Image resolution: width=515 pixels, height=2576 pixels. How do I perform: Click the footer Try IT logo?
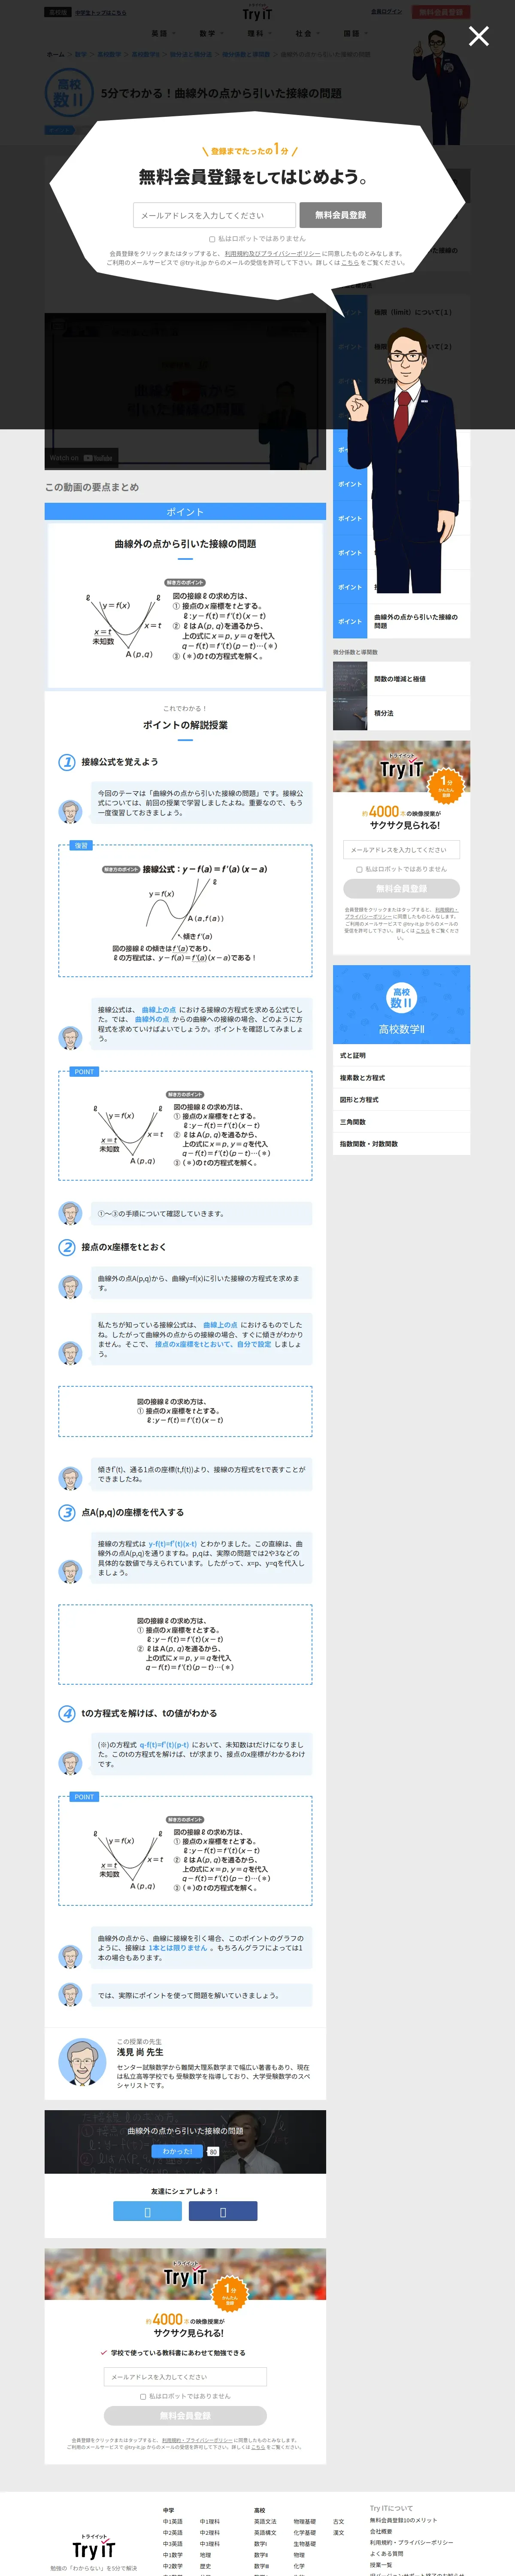click(94, 2546)
